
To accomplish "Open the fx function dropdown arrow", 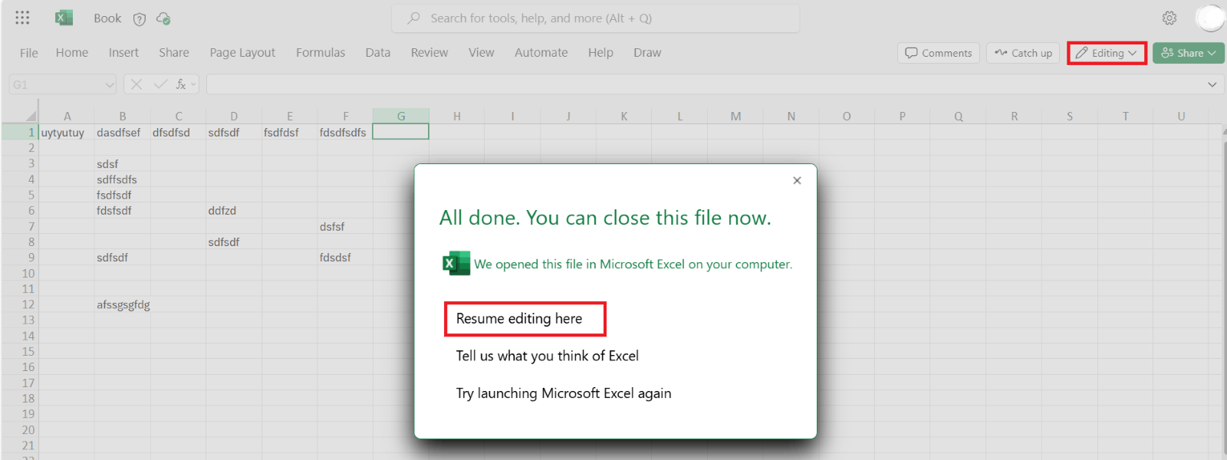I will 193,84.
